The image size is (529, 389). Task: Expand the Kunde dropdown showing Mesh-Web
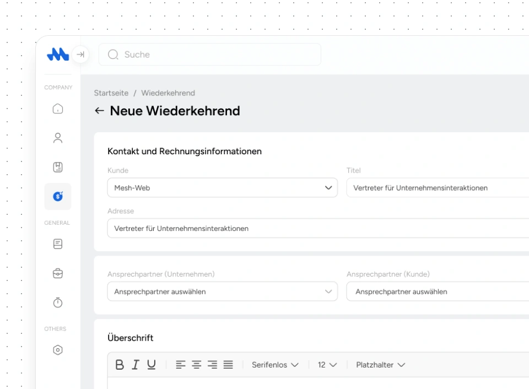222,188
